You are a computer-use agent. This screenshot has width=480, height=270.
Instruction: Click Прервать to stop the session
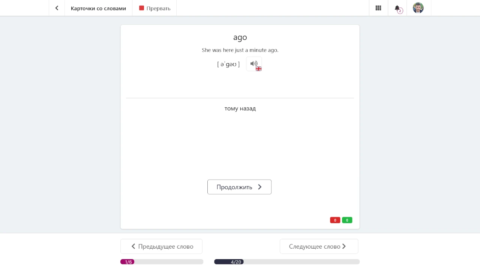pos(154,8)
